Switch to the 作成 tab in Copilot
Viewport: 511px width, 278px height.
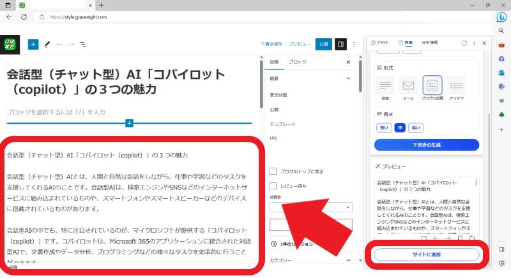click(x=406, y=43)
